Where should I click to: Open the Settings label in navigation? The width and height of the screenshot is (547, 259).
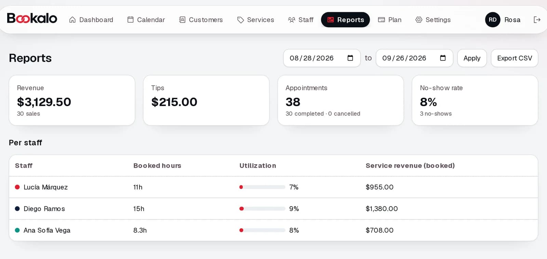(438, 20)
